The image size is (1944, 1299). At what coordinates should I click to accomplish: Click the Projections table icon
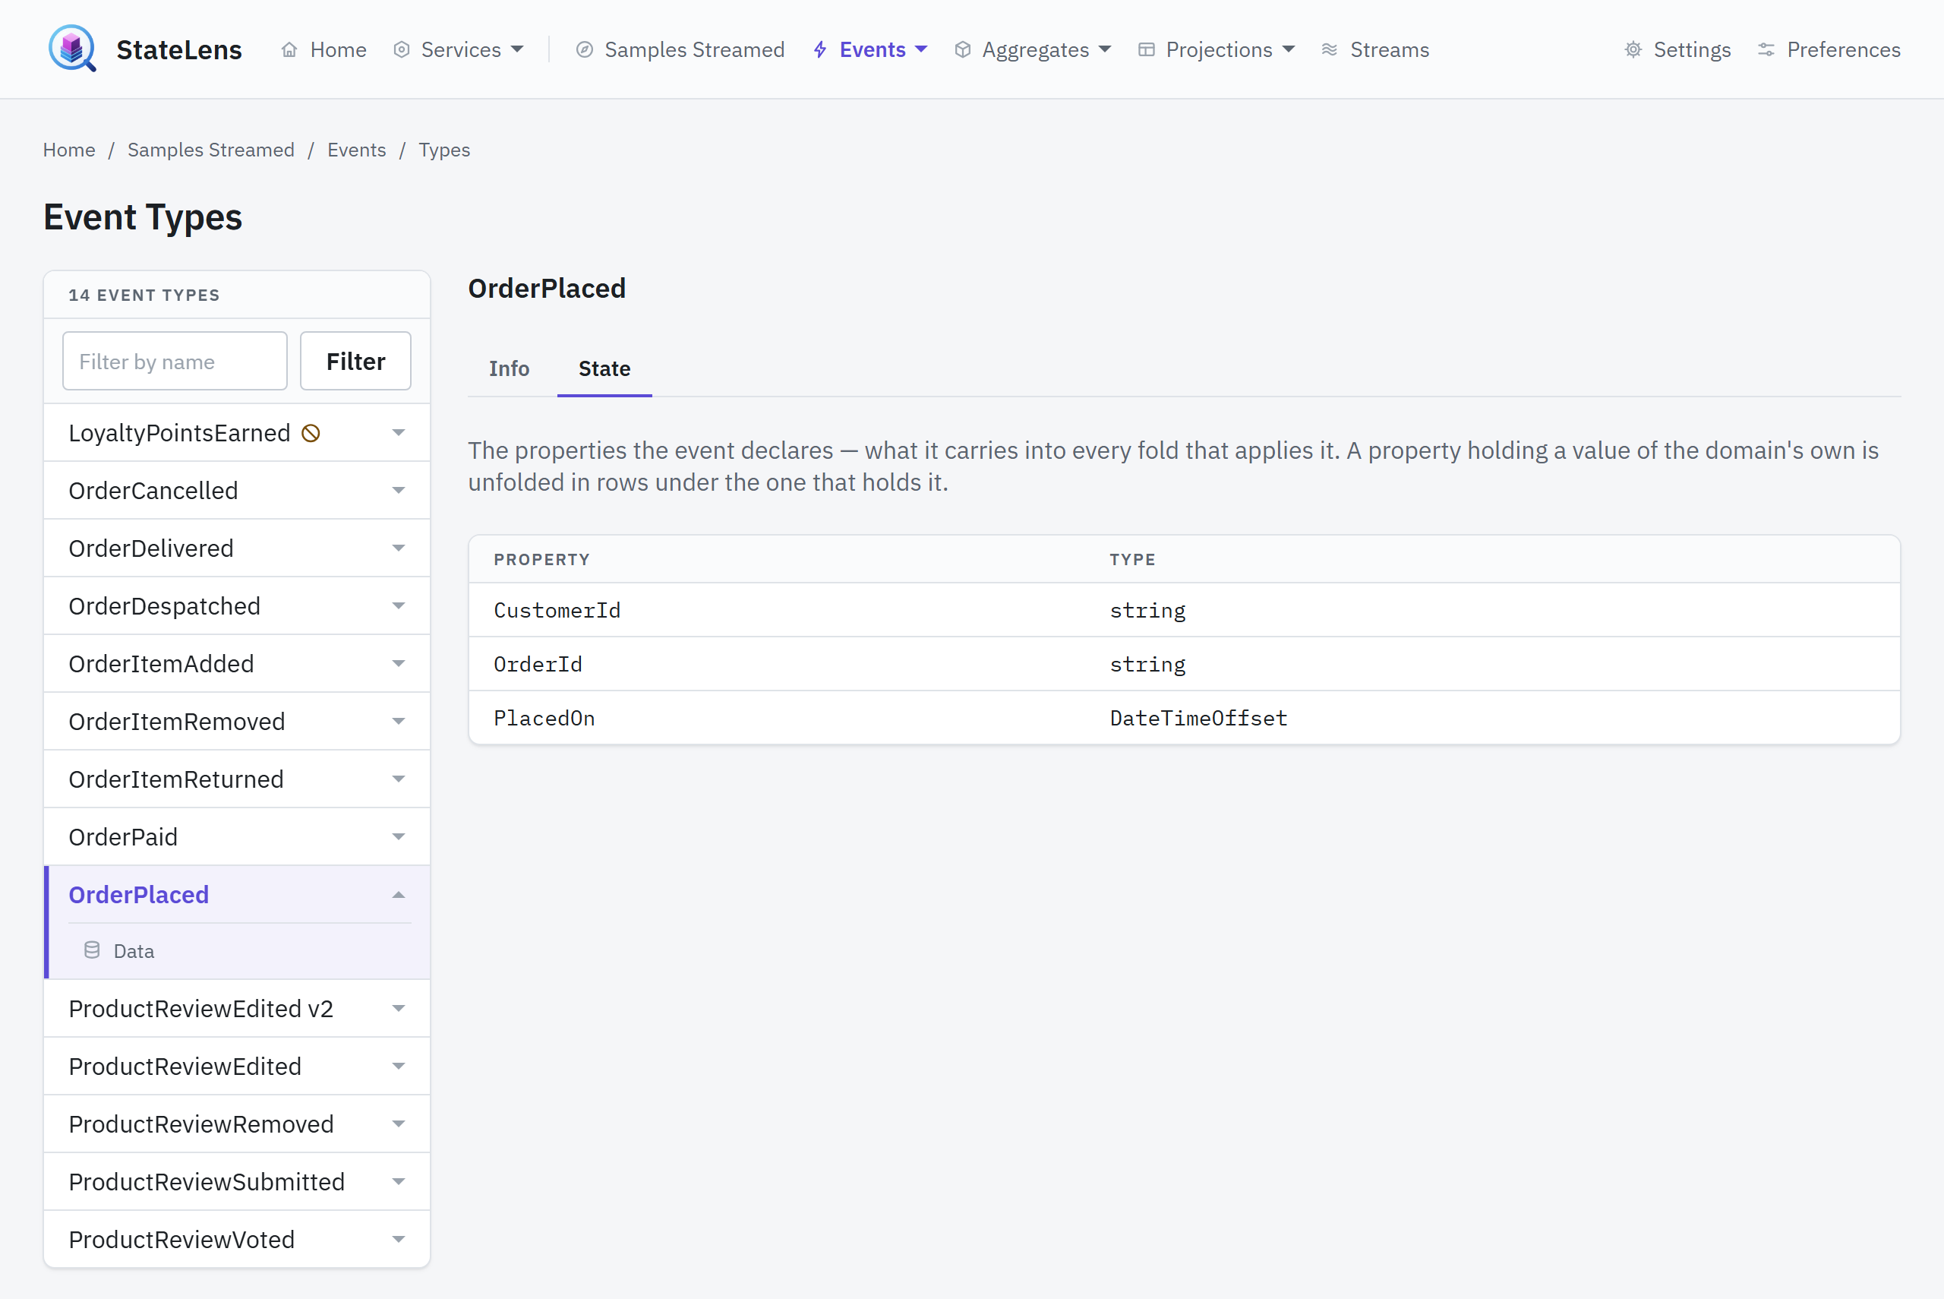click(1146, 49)
